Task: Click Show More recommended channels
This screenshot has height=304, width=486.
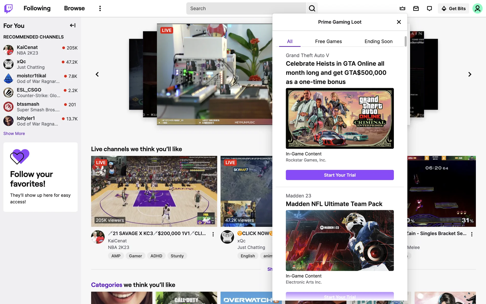Action: point(14,134)
